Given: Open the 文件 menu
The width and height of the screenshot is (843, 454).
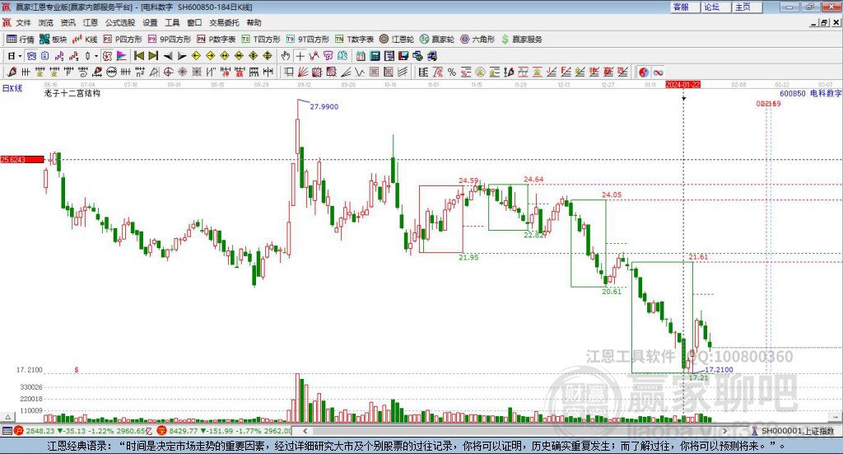Looking at the screenshot, I should (x=24, y=22).
